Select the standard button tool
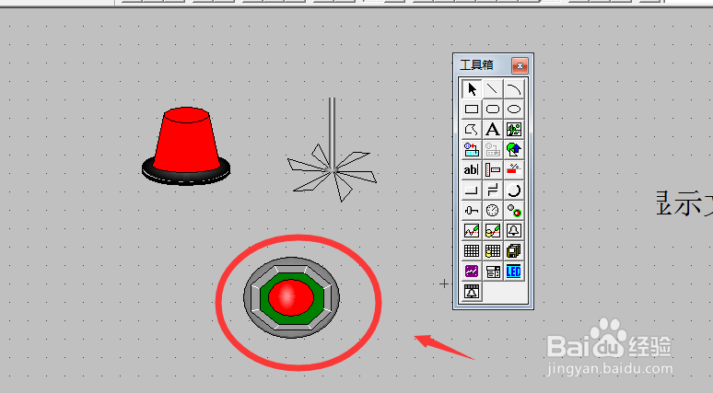This screenshot has width=713, height=393. [x=472, y=191]
